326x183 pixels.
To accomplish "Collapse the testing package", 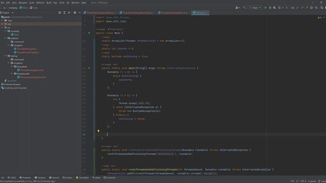I will coord(6,56).
